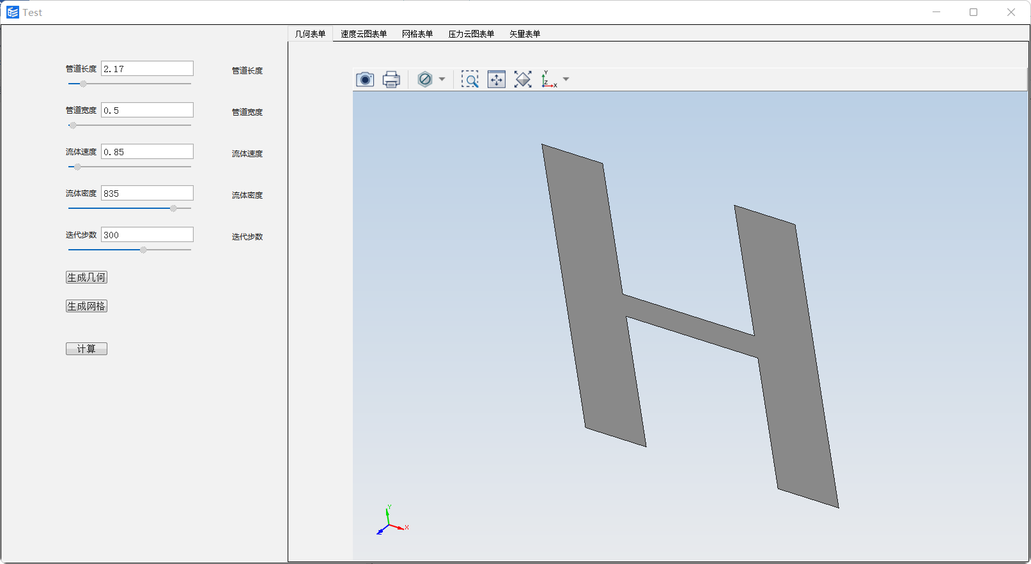
Task: Click the pan view icon
Action: (497, 79)
